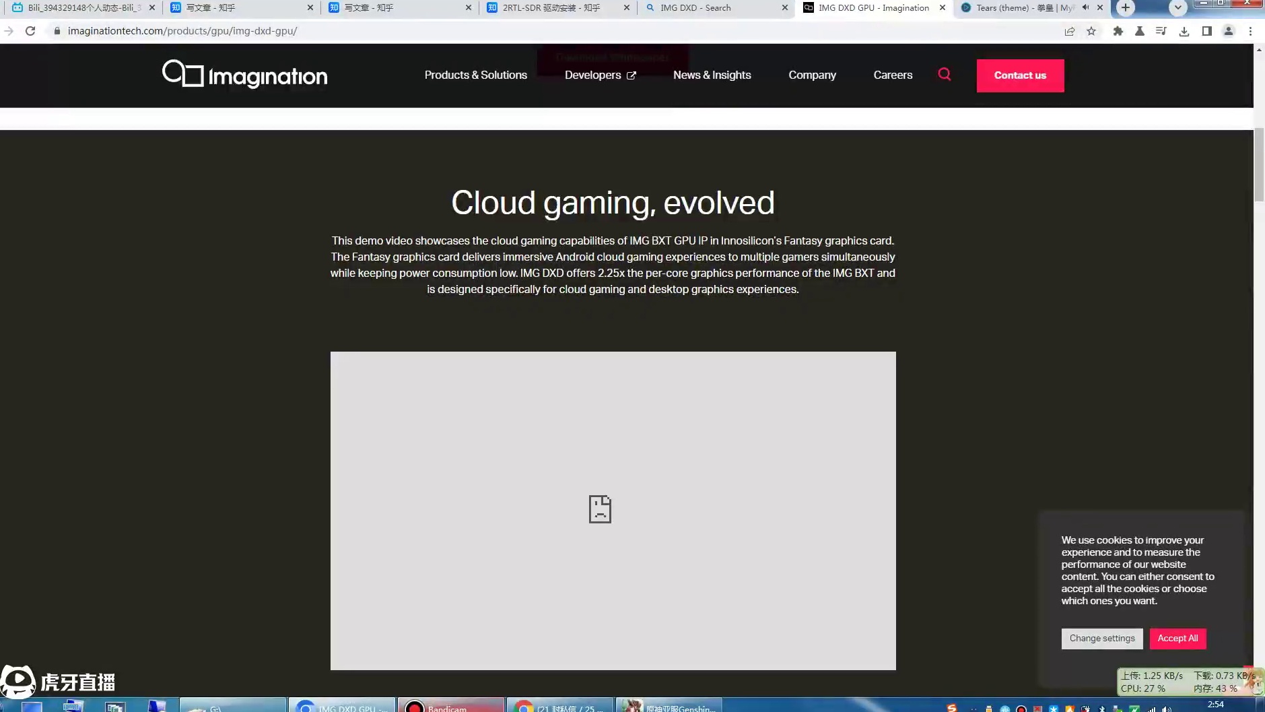Open the Chrome Labs flask icon

click(1140, 31)
